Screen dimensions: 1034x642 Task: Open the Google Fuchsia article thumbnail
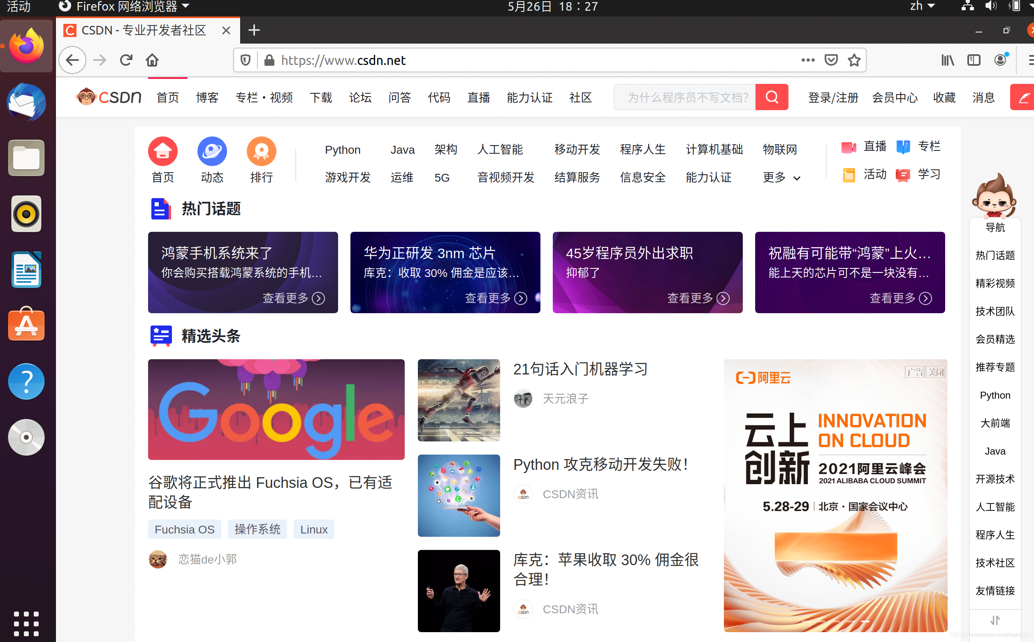(276, 409)
